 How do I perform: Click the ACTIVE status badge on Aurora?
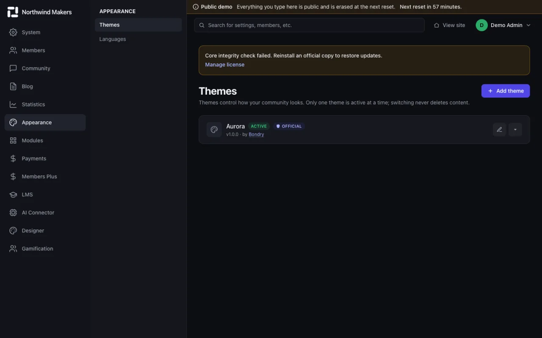click(x=259, y=126)
